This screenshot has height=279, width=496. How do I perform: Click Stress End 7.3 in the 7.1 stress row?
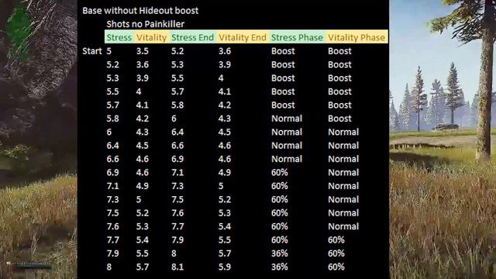click(177, 186)
